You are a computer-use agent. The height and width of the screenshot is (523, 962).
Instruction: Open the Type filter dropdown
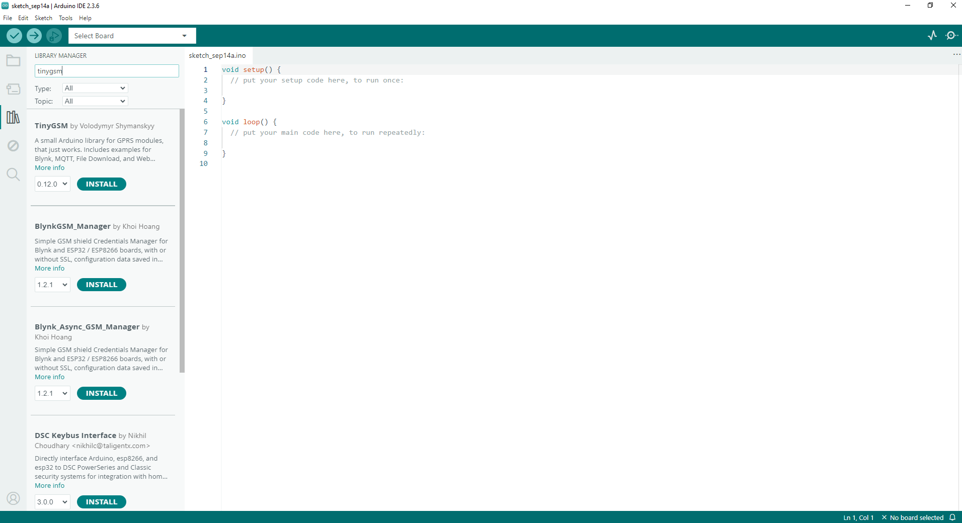(95, 88)
